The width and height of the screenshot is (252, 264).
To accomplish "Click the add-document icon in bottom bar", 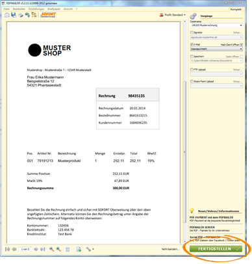I will point(79,249).
